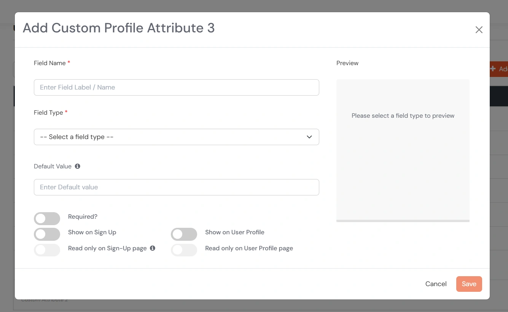Save the new custom profile attribute

(469, 284)
